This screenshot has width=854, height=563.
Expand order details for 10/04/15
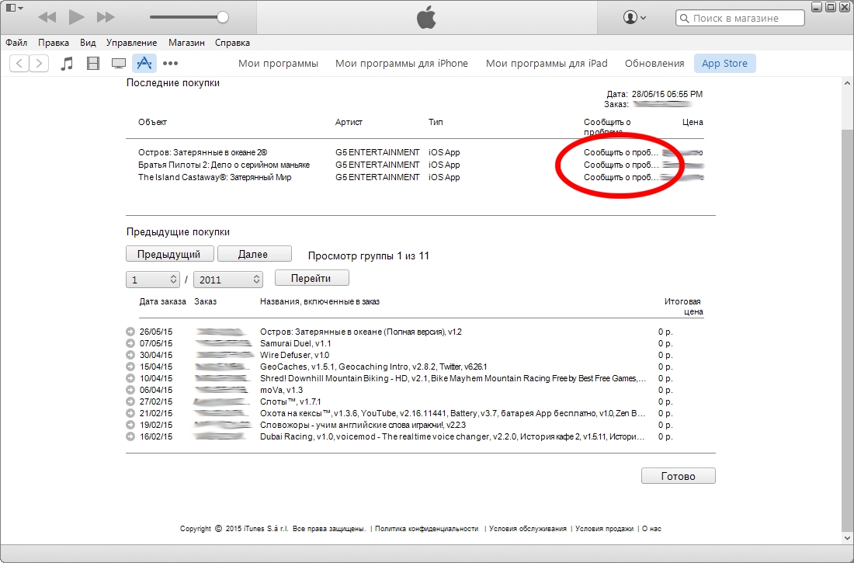point(130,378)
